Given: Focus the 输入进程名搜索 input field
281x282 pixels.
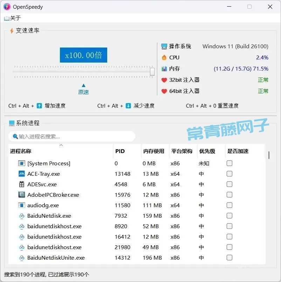Looking at the screenshot, I should click(x=72, y=137).
